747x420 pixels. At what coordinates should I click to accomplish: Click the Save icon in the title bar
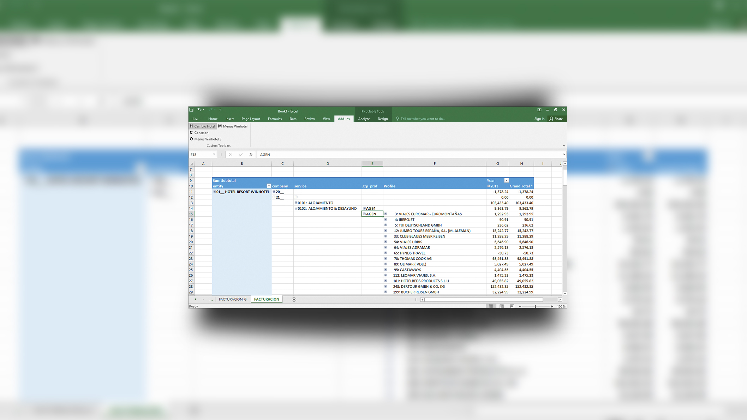(191, 110)
